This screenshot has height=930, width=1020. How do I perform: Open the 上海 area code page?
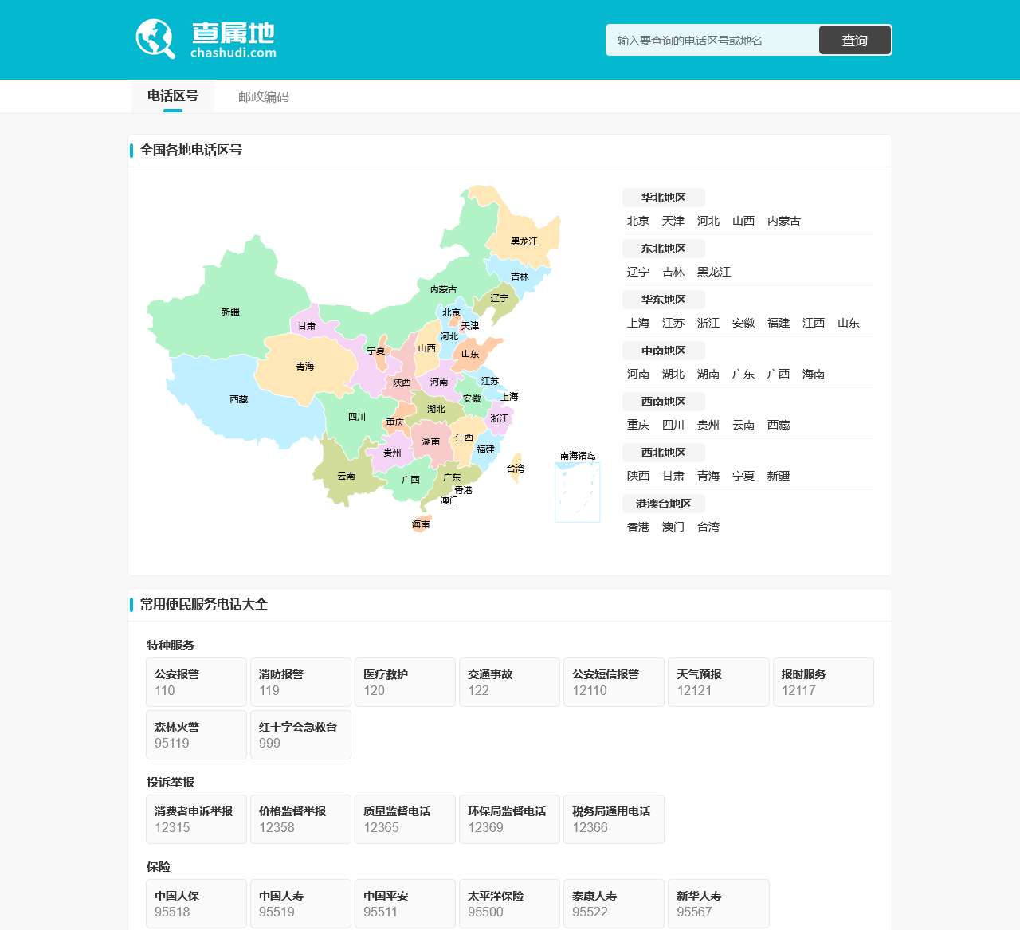[638, 323]
